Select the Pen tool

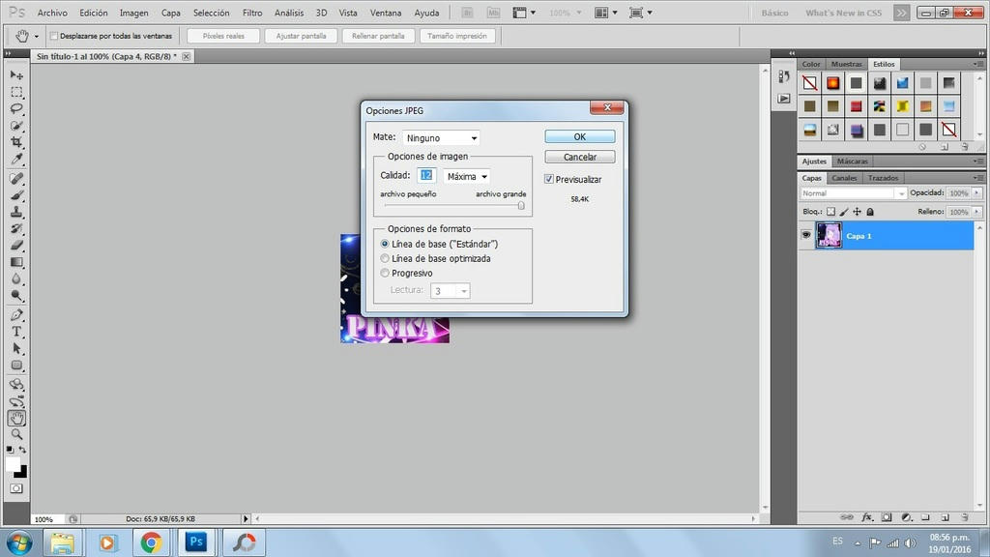16,315
